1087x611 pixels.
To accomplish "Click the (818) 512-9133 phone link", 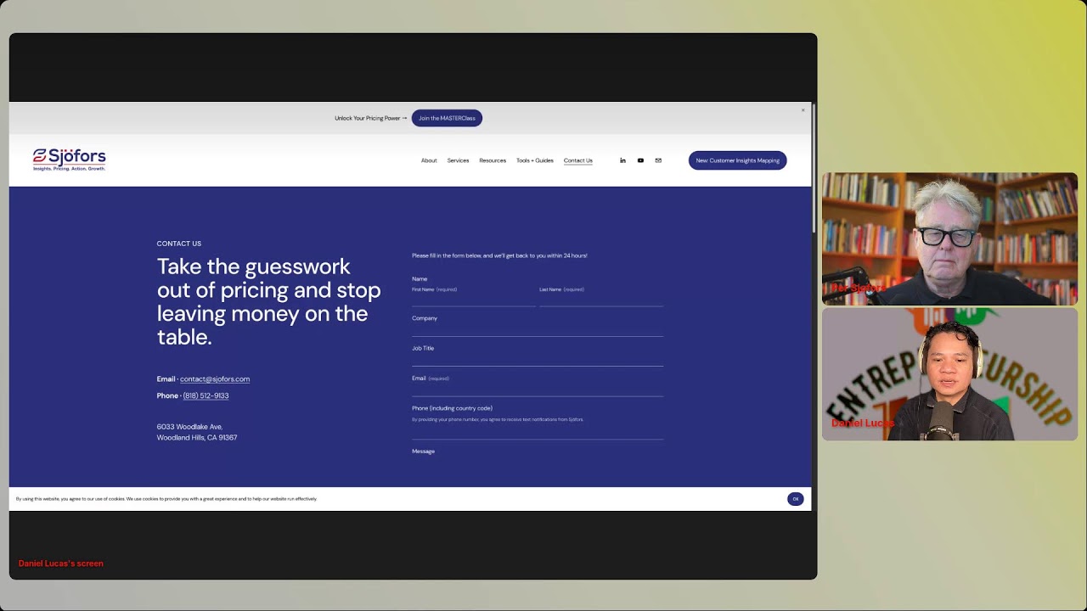I will point(206,395).
